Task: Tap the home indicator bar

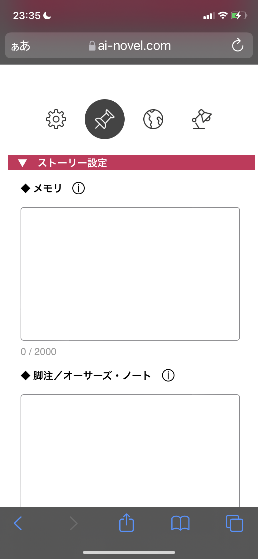Action: pos(129,552)
